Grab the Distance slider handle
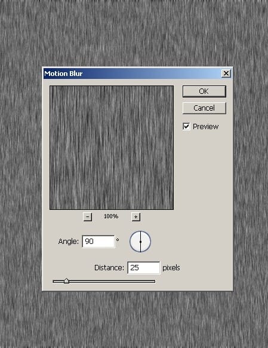 coord(66,281)
